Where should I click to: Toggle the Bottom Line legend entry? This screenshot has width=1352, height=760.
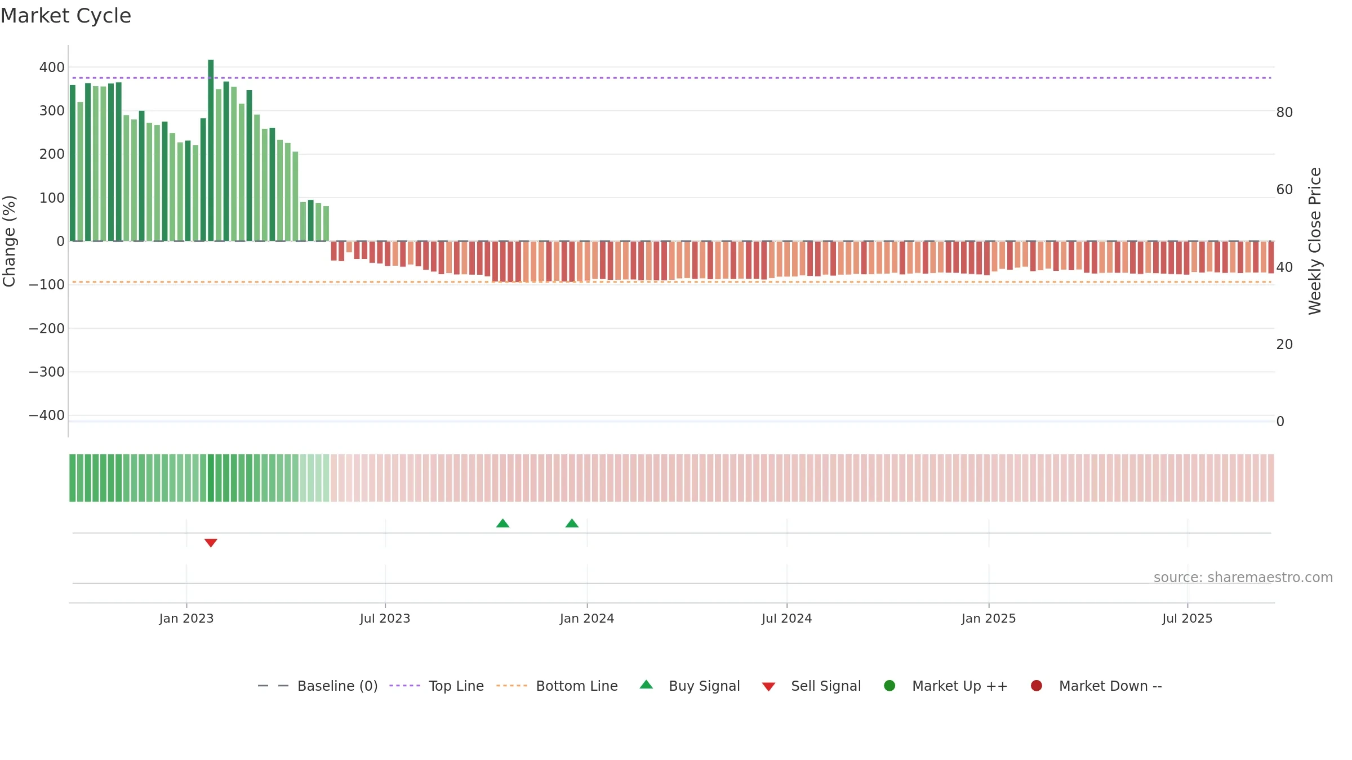557,686
